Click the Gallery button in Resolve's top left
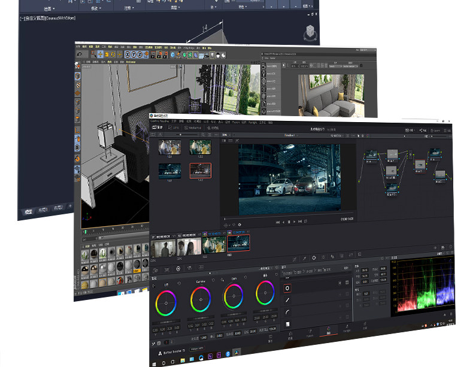 (x=156, y=128)
